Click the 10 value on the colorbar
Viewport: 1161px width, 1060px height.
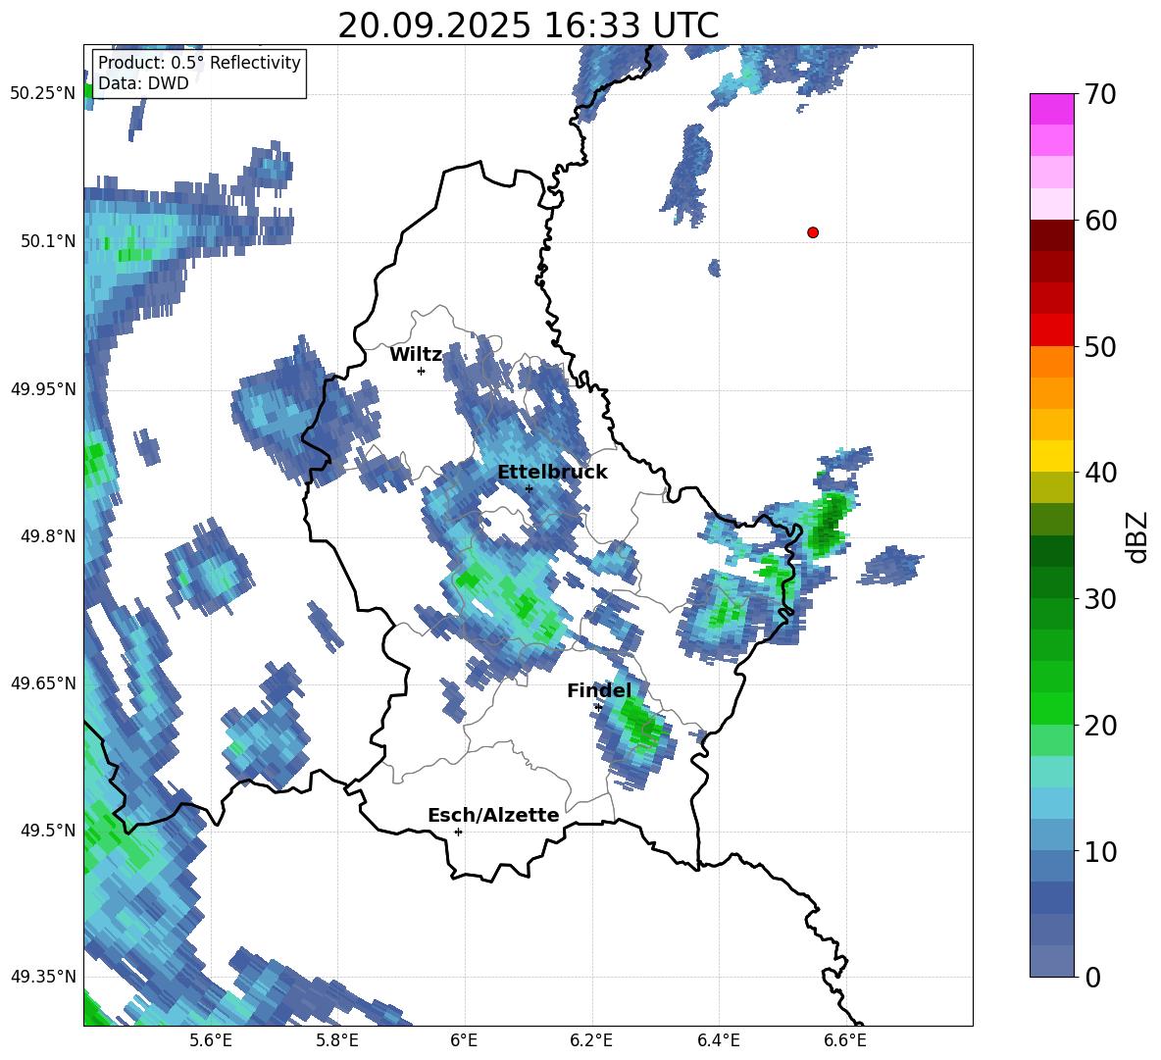coord(1100,851)
